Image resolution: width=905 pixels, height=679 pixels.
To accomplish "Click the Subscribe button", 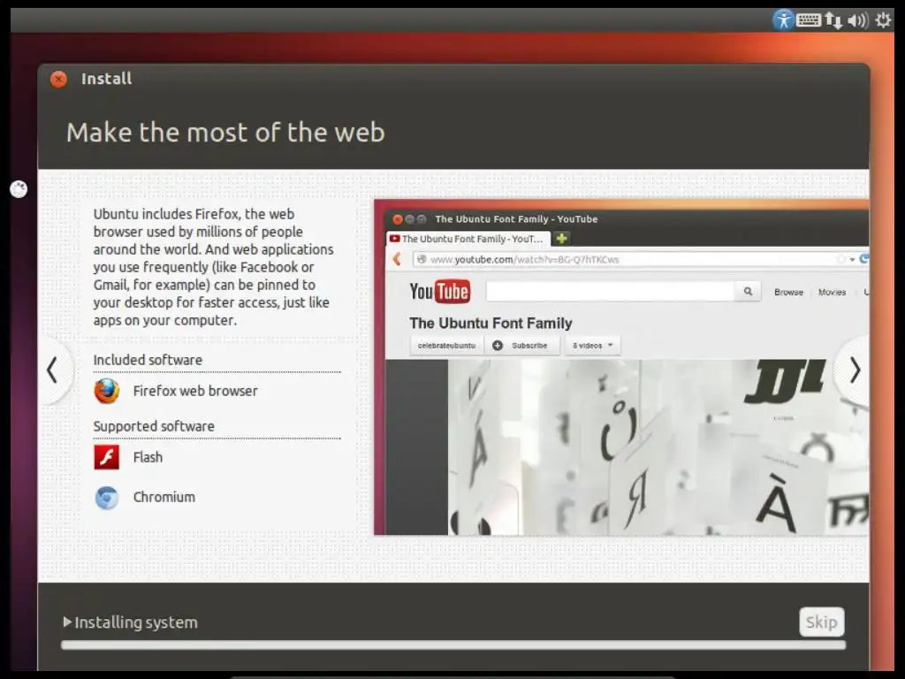I will coord(521,346).
